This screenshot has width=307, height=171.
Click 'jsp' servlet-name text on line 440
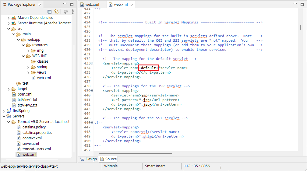pyautogui.click(x=144, y=96)
